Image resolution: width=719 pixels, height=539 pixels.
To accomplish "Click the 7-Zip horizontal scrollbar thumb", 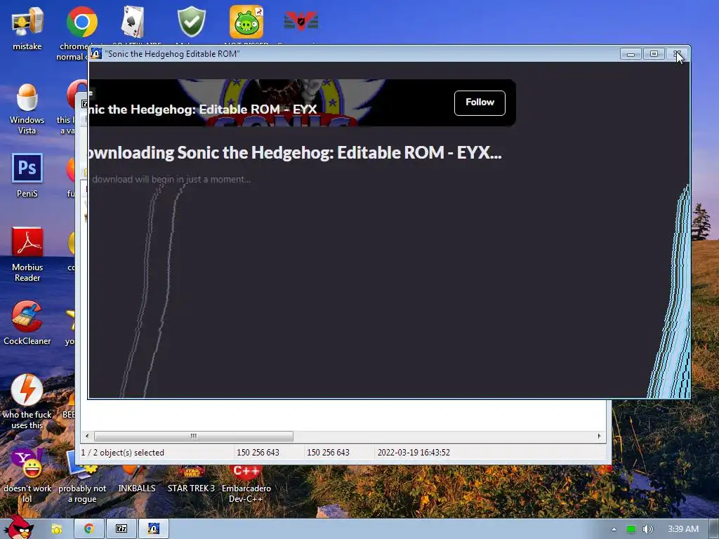I will point(194,436).
